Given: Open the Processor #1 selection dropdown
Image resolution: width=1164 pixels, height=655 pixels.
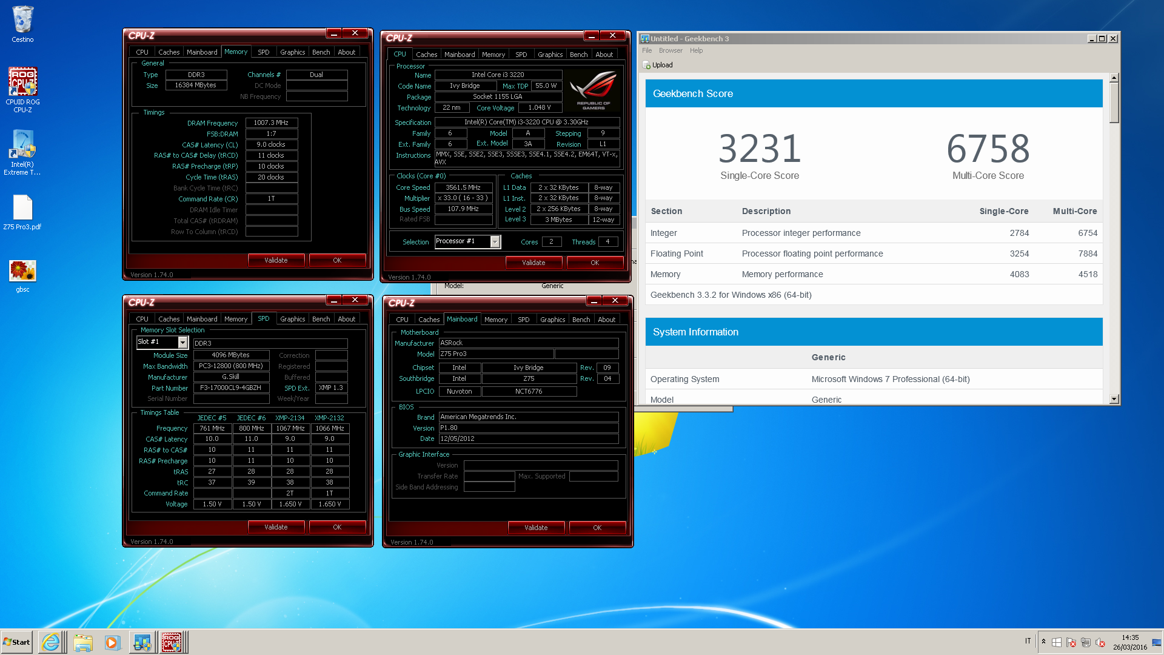Looking at the screenshot, I should [x=495, y=242].
